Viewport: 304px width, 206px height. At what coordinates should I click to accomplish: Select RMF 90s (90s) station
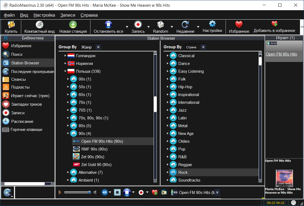[x=95, y=149]
